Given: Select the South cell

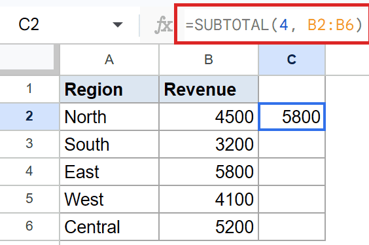Looking at the screenshot, I should point(109,144).
